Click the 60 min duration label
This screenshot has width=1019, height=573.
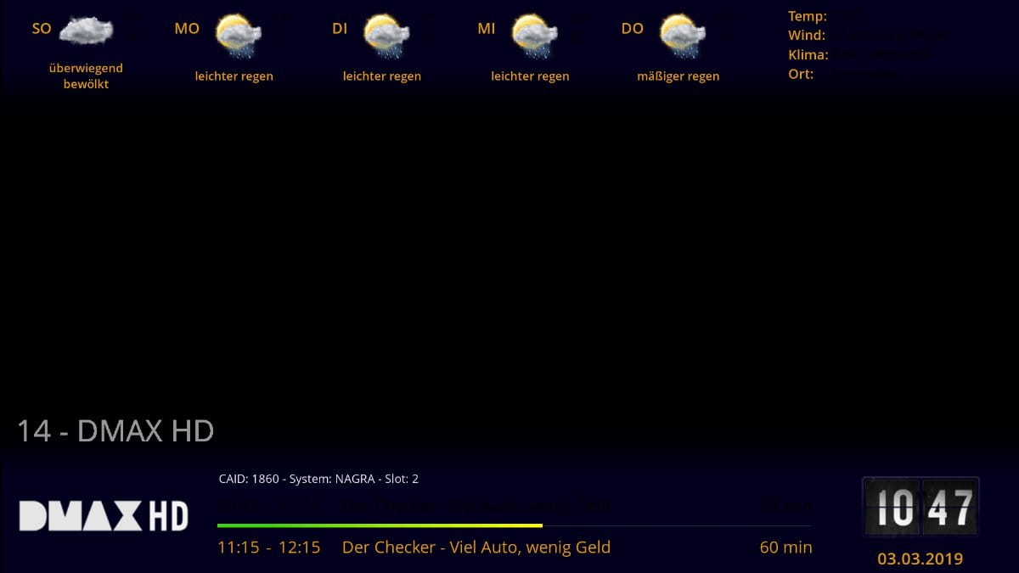[785, 548]
